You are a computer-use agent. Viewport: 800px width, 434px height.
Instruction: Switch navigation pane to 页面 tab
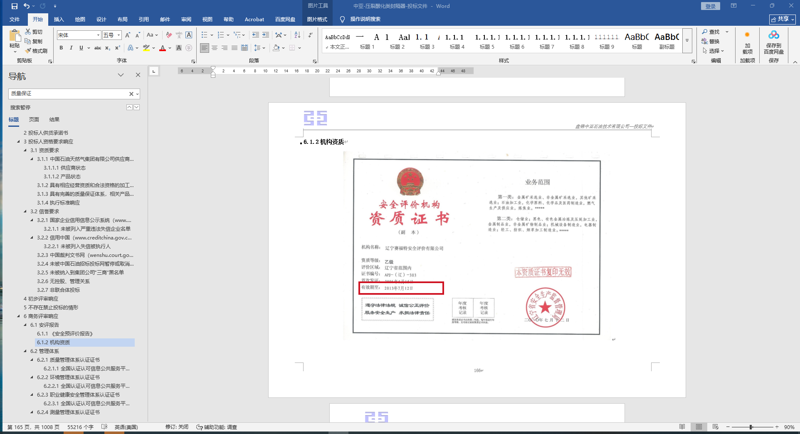[34, 120]
